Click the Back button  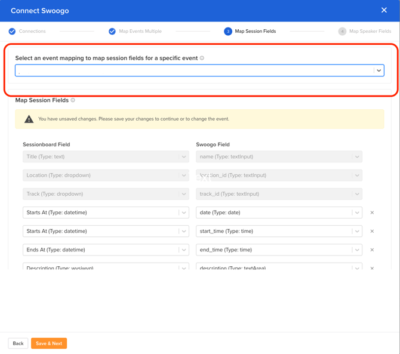point(18,343)
